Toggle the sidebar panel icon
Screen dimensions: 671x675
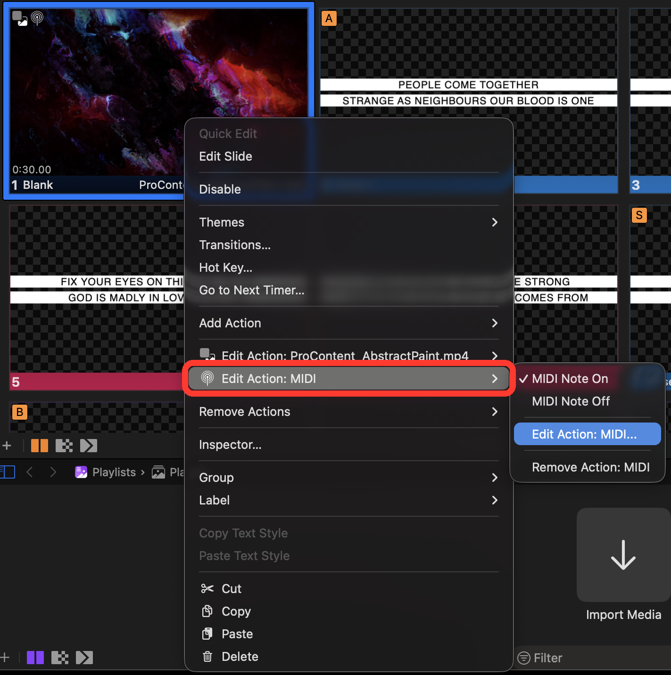[8, 472]
